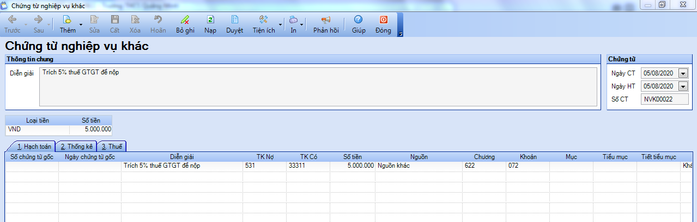Close the form with Đóng

click(383, 24)
